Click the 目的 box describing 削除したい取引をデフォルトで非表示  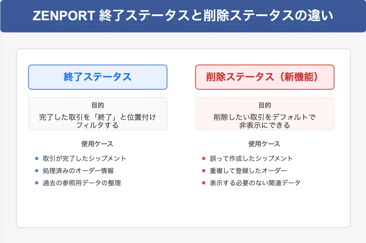[265, 114]
